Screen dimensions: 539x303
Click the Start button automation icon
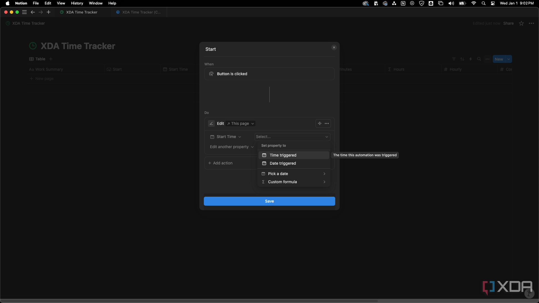(109, 69)
